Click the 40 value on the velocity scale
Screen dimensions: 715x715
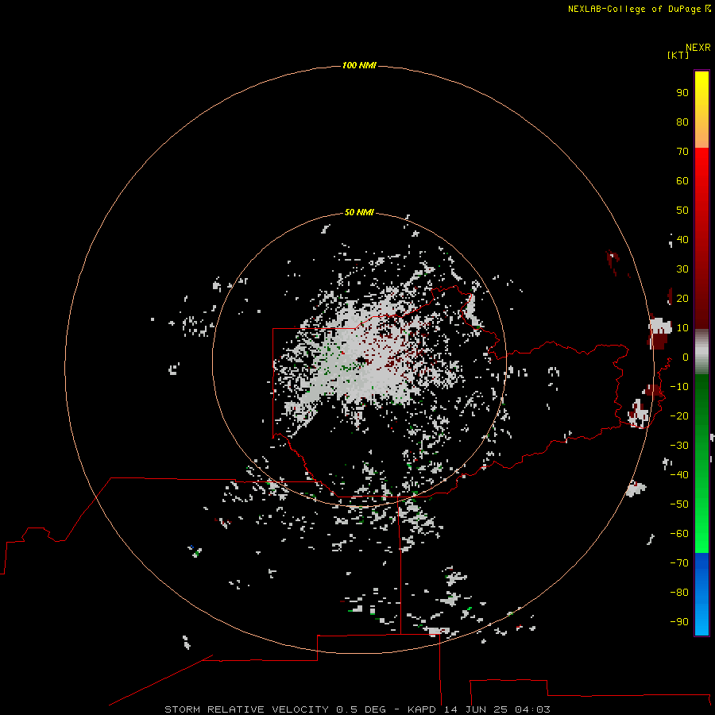click(x=682, y=240)
